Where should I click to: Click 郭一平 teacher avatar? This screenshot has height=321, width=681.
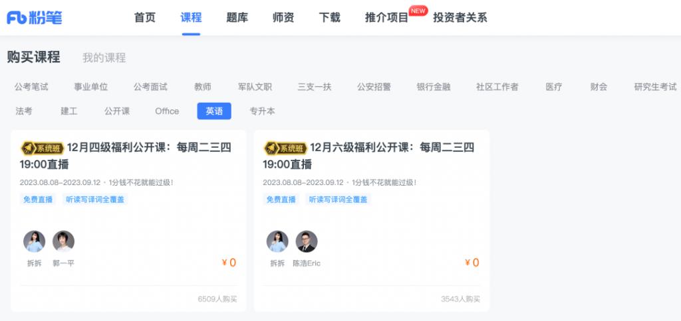(x=63, y=241)
